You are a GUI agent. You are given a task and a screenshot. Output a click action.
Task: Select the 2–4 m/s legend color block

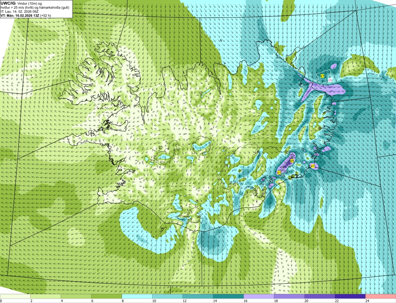point(46,296)
